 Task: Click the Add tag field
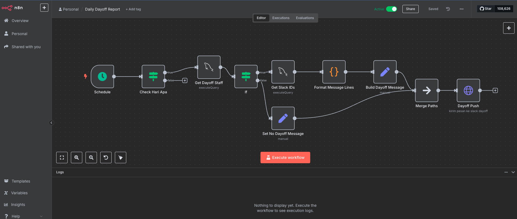(133, 9)
